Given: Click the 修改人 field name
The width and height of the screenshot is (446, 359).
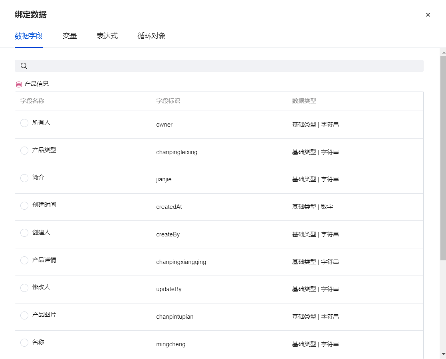Looking at the screenshot, I should pyautogui.click(x=41, y=287).
